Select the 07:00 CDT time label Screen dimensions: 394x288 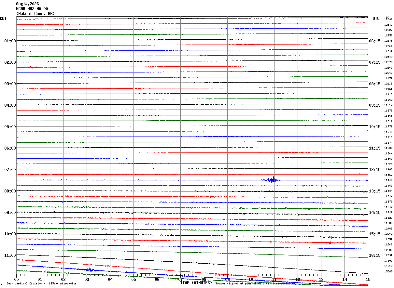click(10, 169)
